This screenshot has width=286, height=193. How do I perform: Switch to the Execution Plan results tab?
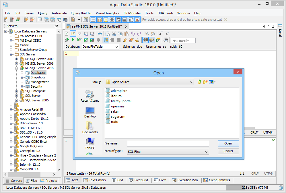pos(185,180)
